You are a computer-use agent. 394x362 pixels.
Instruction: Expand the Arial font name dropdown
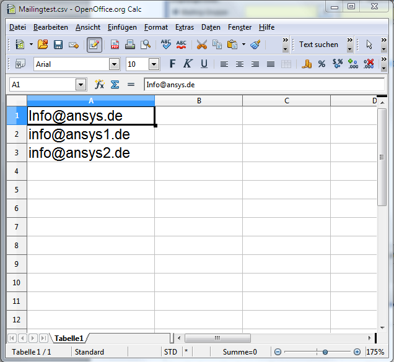click(114, 64)
